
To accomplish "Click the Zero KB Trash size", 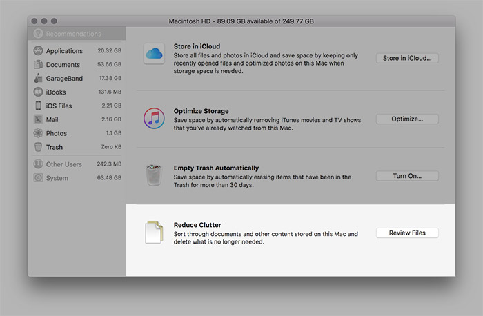I will click(x=111, y=147).
